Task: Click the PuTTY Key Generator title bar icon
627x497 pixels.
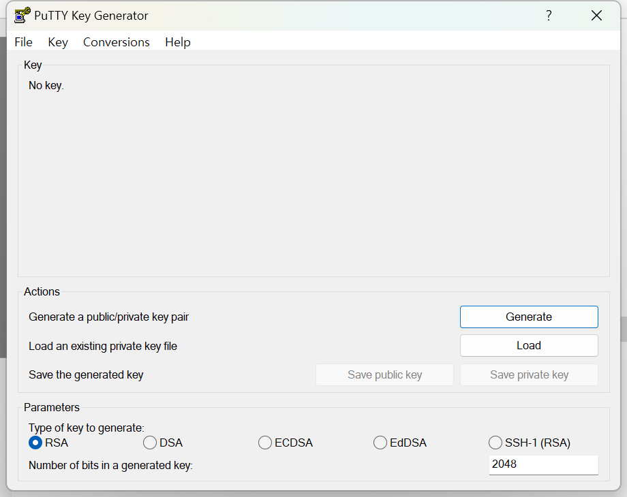Action: (22, 15)
